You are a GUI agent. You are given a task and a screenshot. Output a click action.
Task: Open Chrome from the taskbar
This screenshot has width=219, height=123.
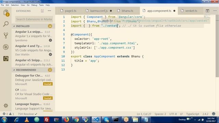pyautogui.click(x=76, y=120)
